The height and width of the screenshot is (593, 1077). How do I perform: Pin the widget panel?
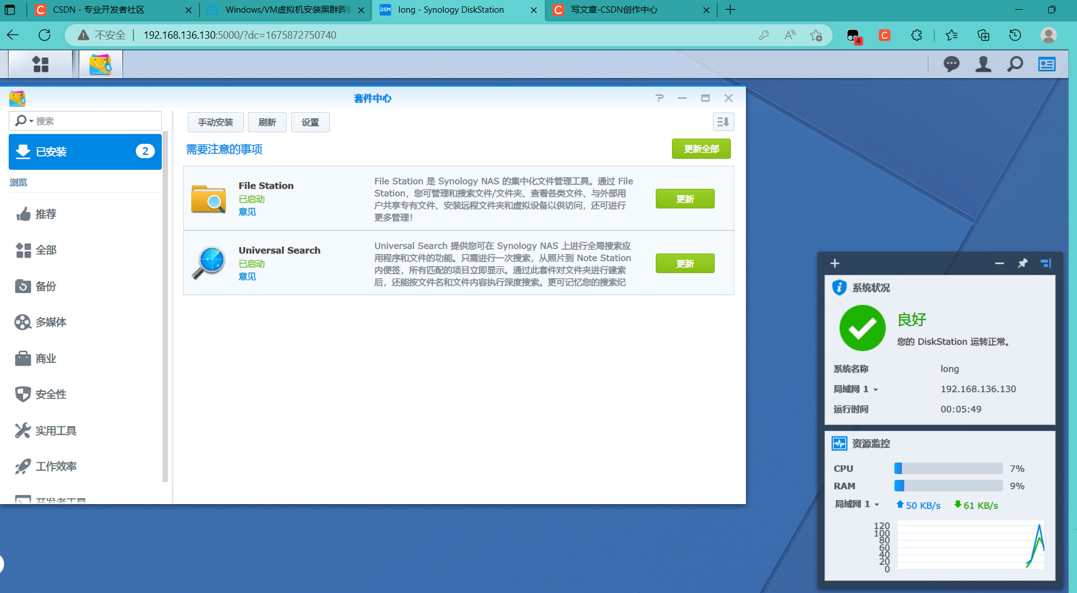1023,263
